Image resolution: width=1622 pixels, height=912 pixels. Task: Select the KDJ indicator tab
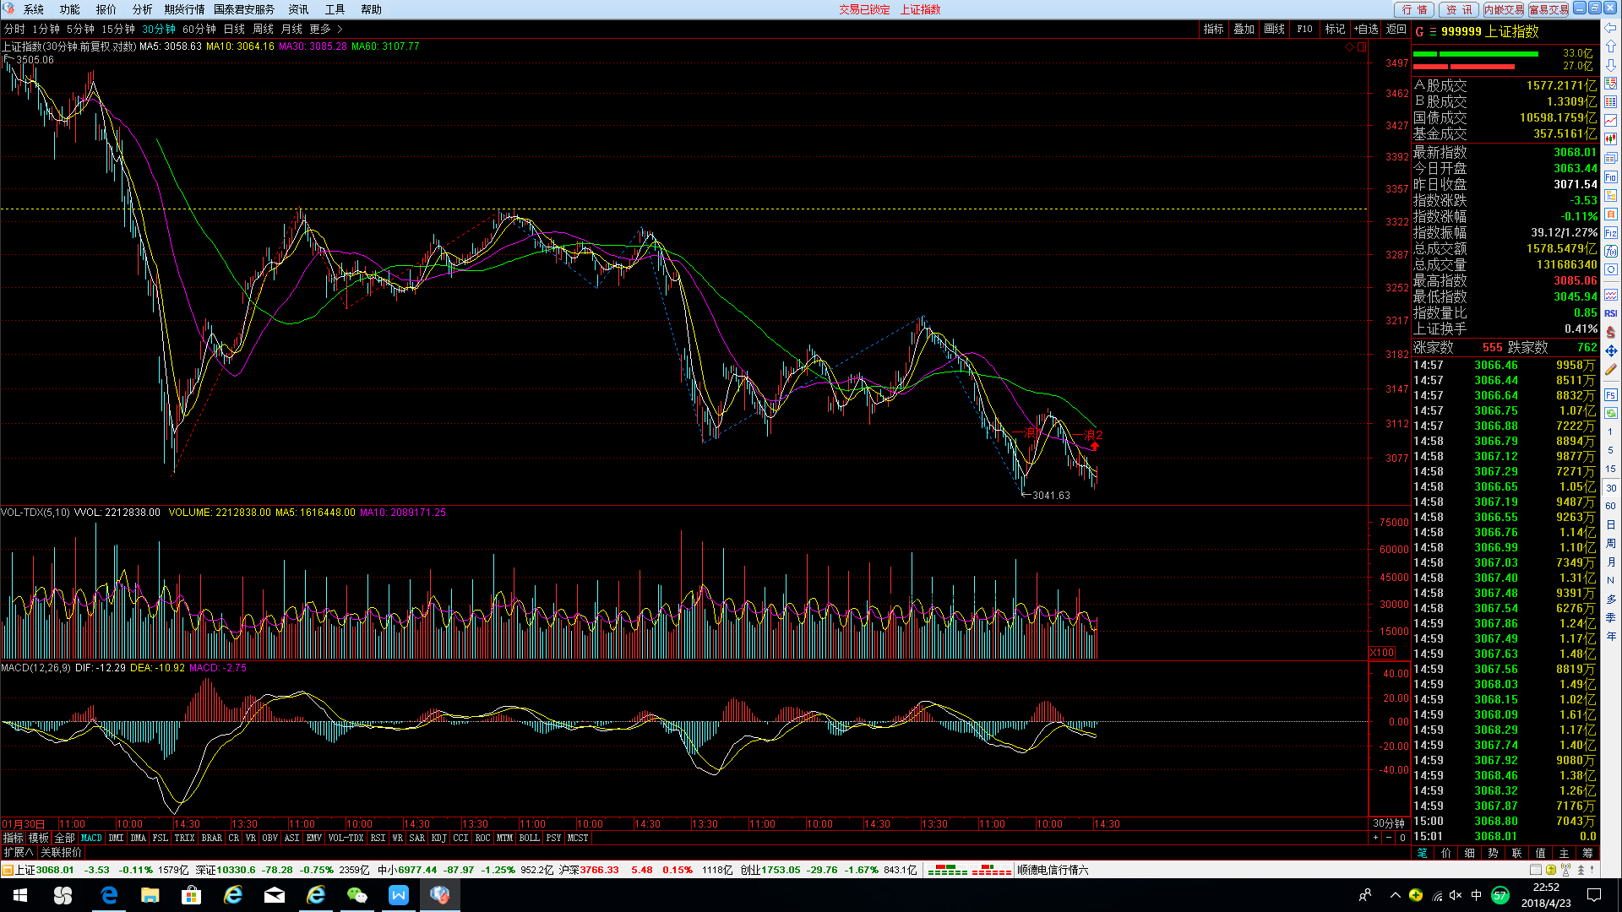(x=438, y=838)
